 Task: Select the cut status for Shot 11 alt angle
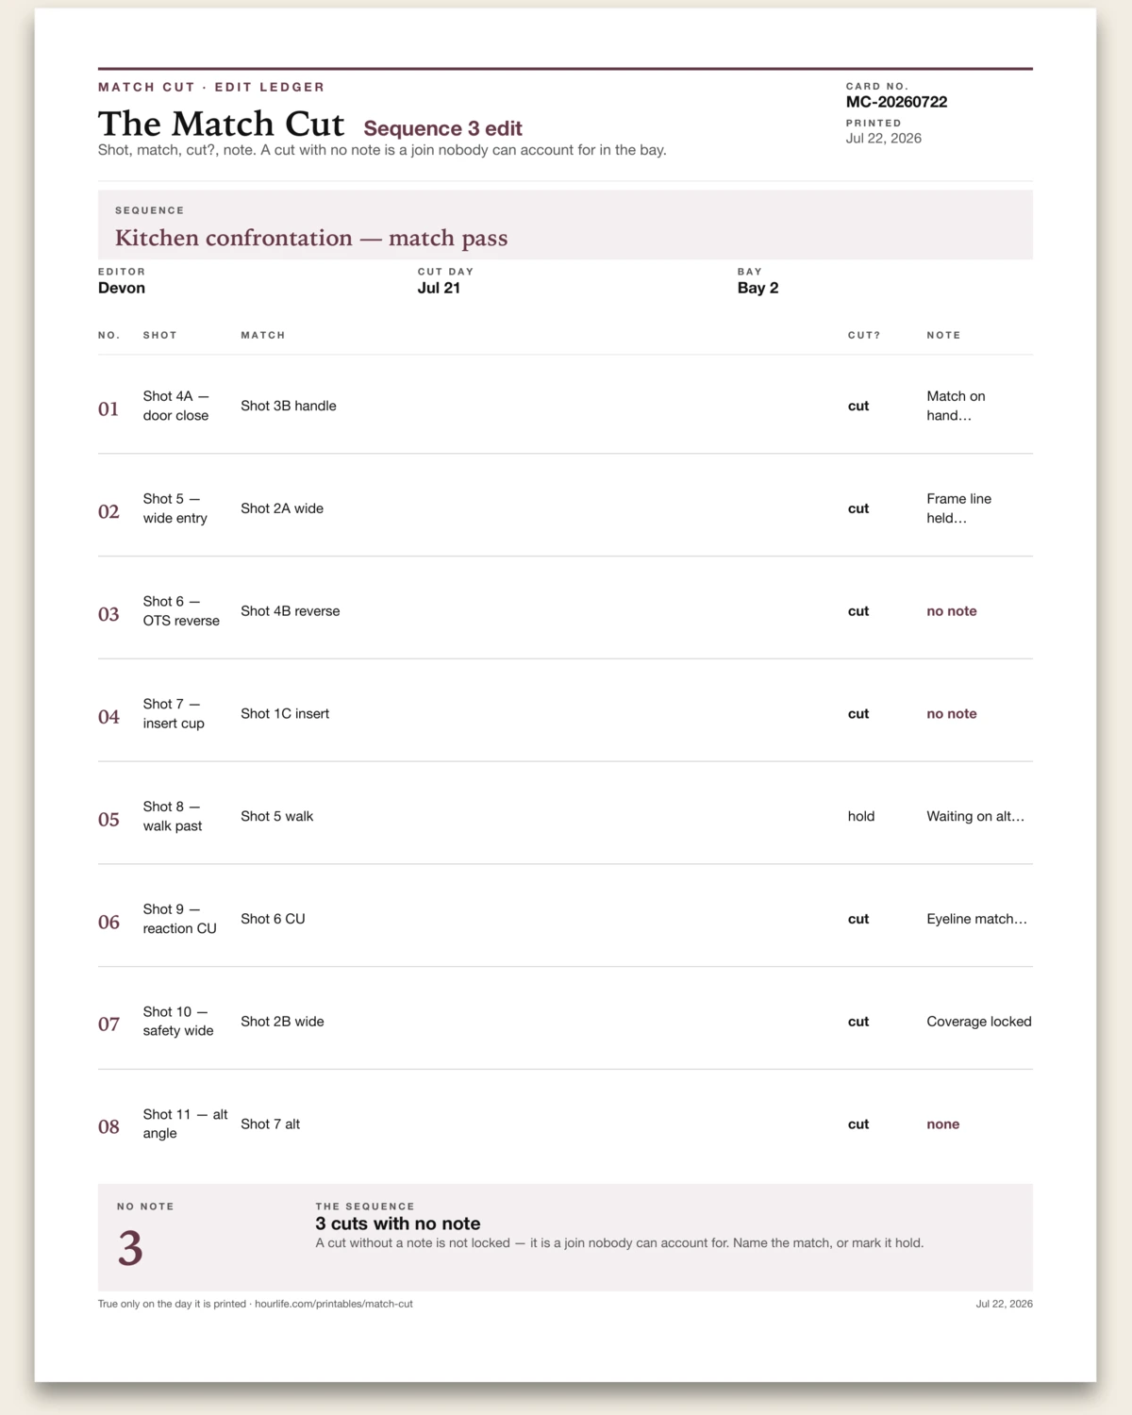click(x=858, y=1124)
